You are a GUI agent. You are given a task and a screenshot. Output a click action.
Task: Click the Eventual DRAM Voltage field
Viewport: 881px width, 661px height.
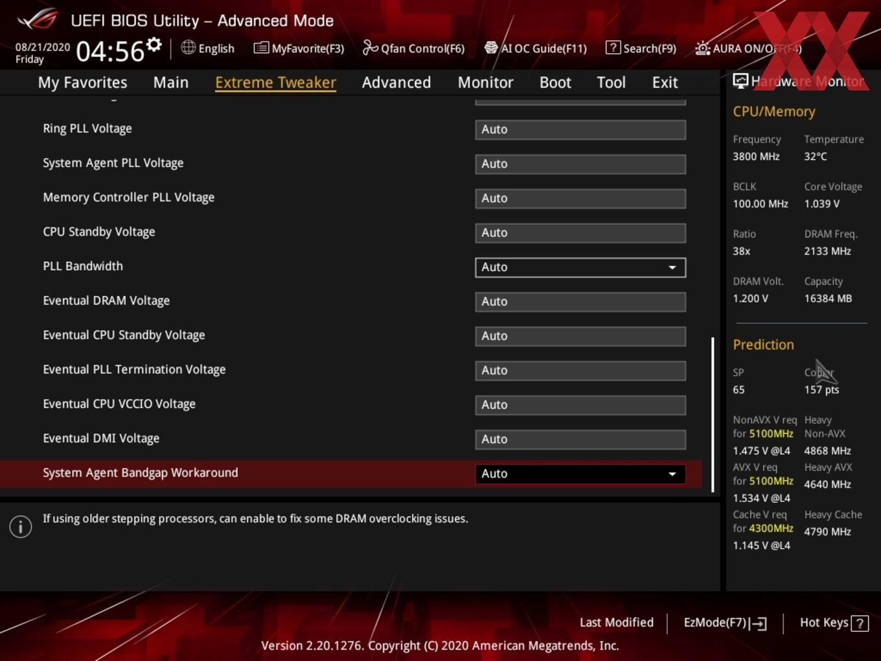[x=580, y=301]
